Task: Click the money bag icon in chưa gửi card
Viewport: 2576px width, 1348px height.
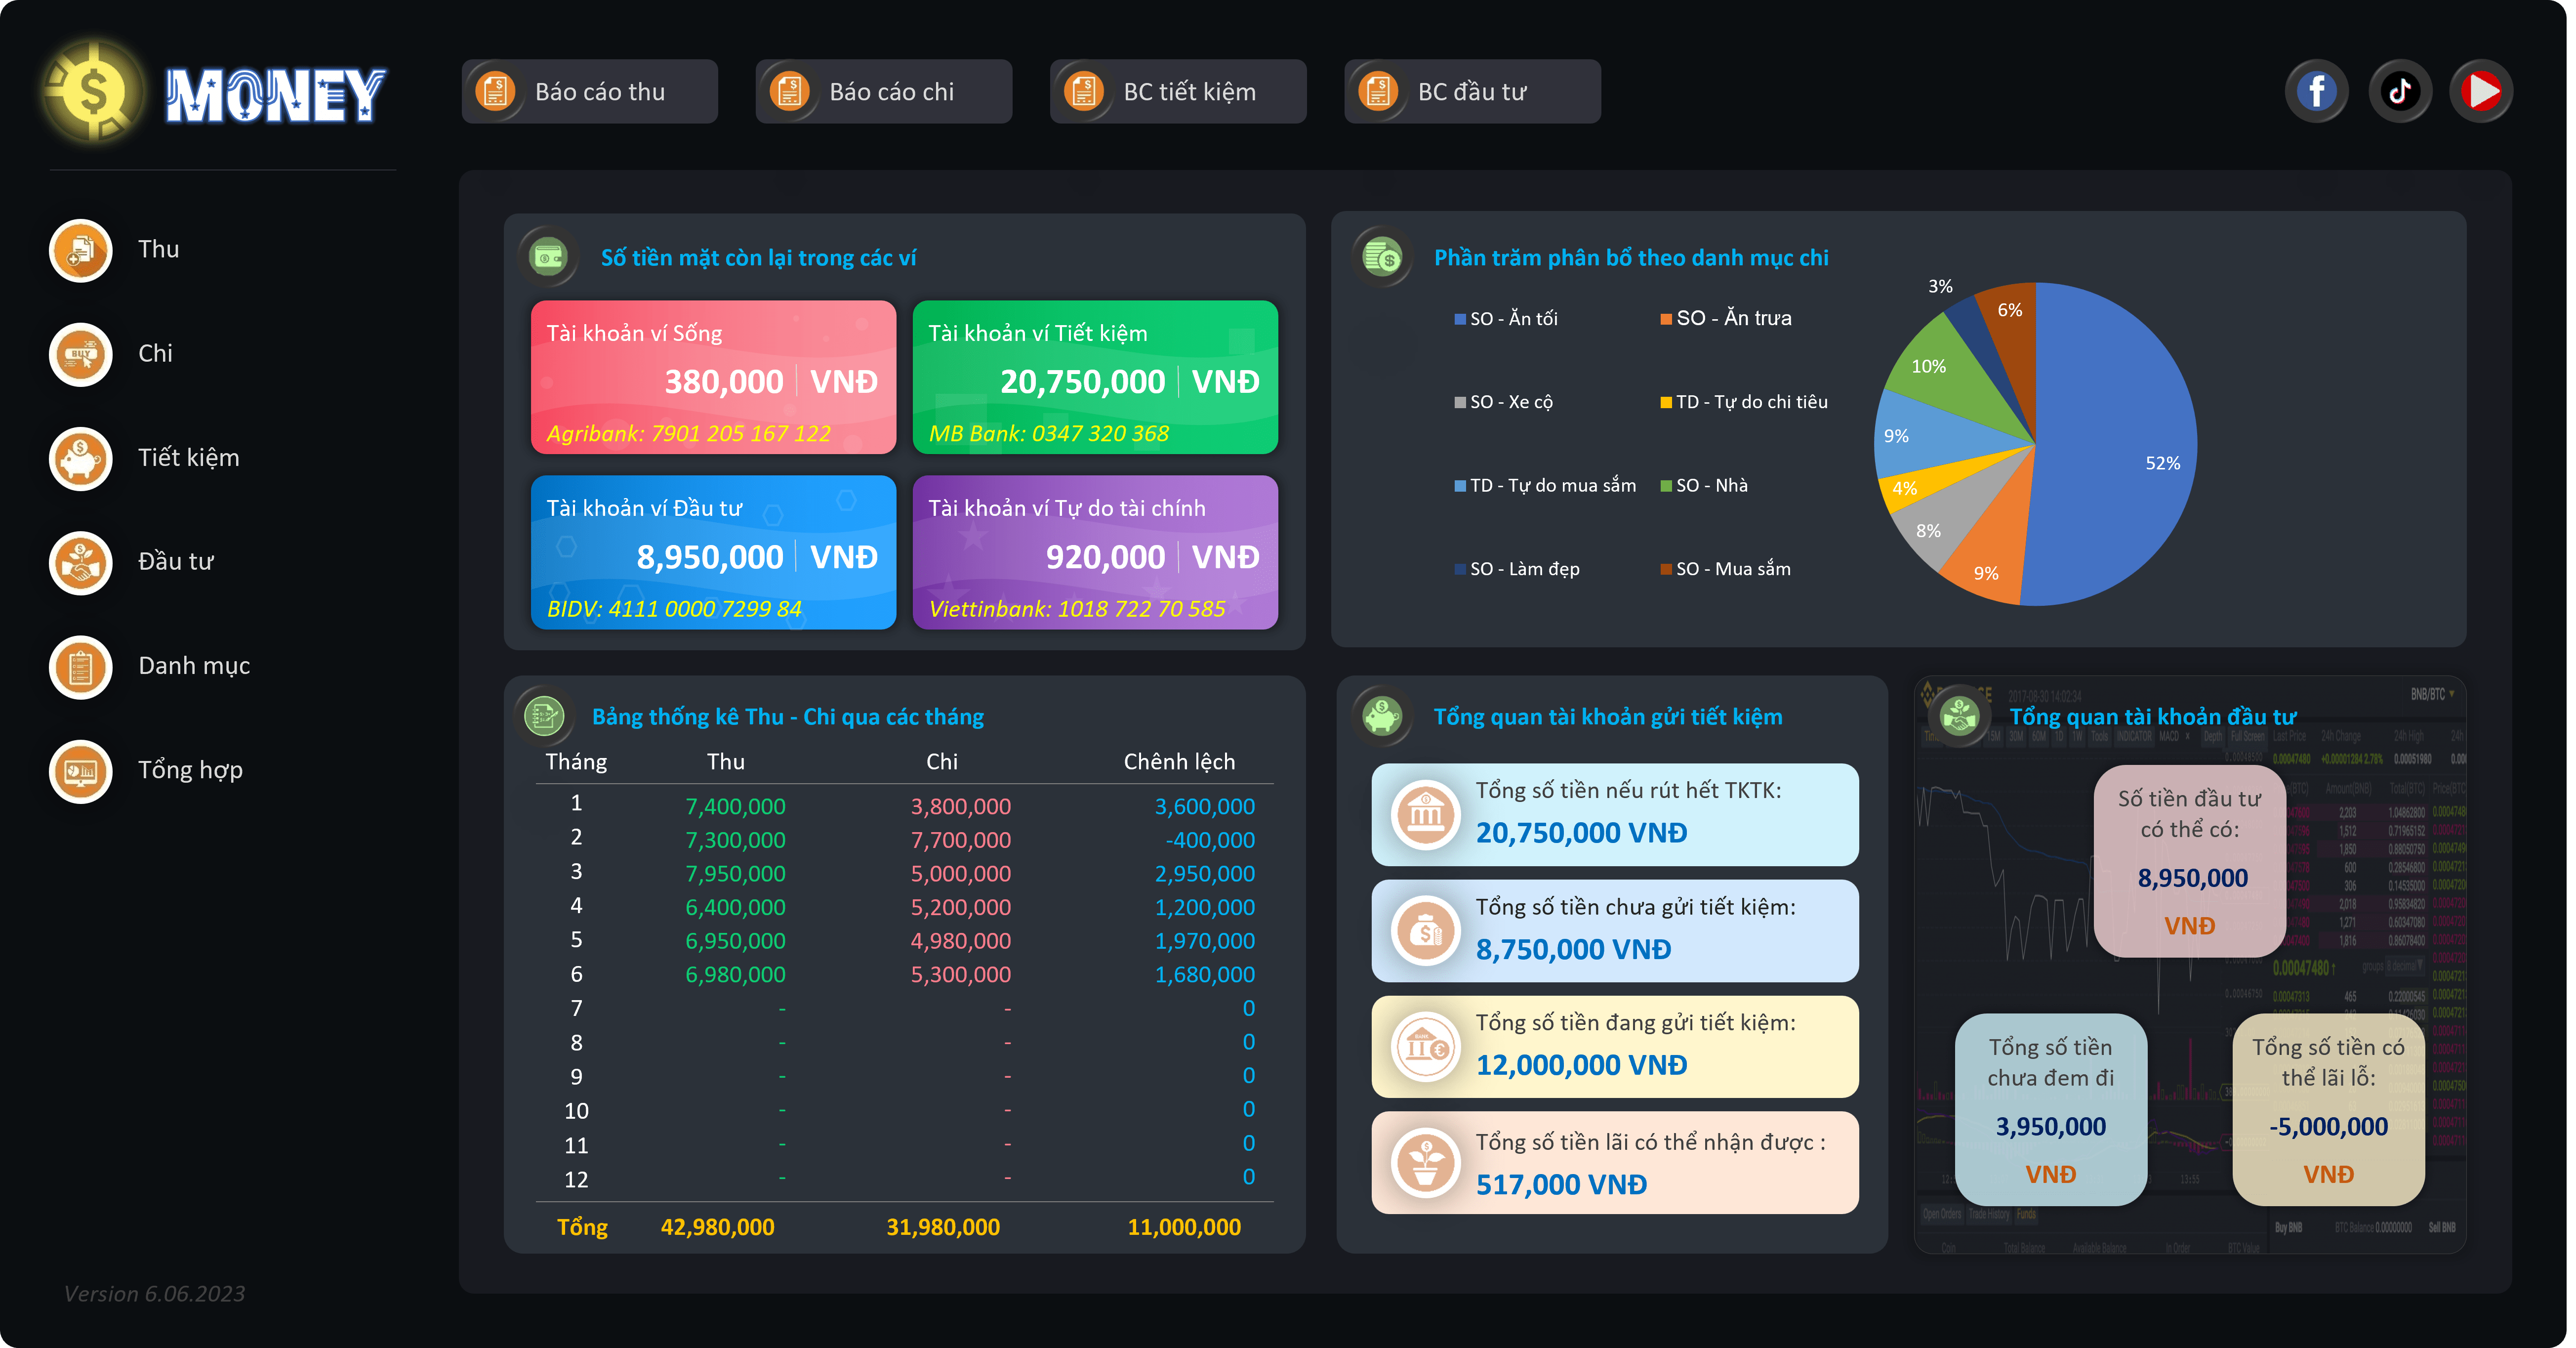Action: 1425,931
